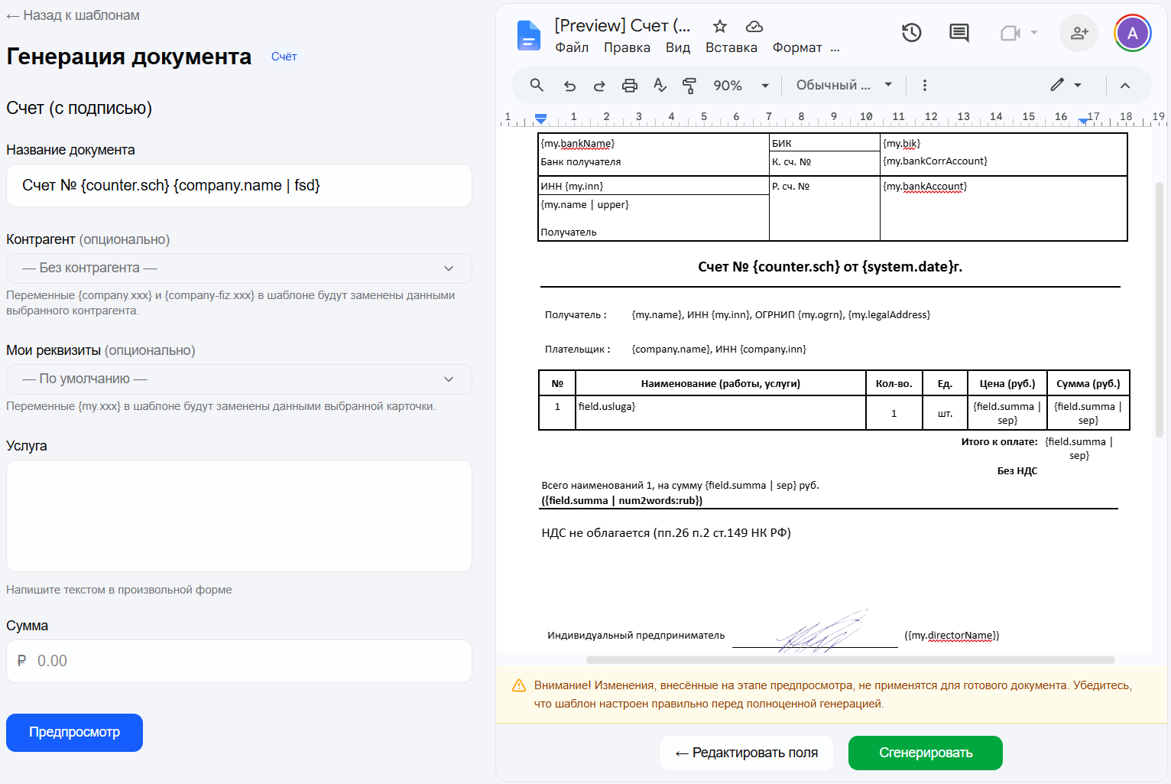The image size is (1171, 784).
Task: Click the pencil editing mode icon
Action: pyautogui.click(x=1057, y=85)
